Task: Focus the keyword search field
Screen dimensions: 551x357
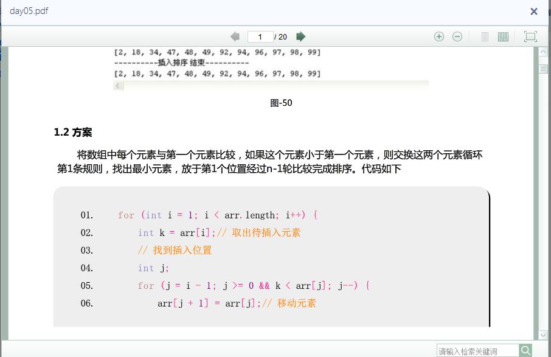Action: 477,351
